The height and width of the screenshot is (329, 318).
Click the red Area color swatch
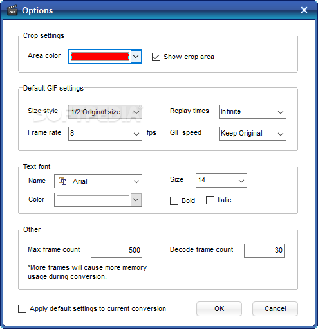[100, 57]
